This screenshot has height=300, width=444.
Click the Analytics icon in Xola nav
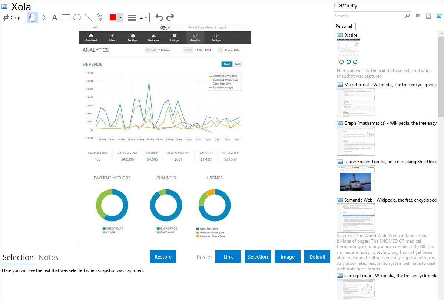coord(195,38)
